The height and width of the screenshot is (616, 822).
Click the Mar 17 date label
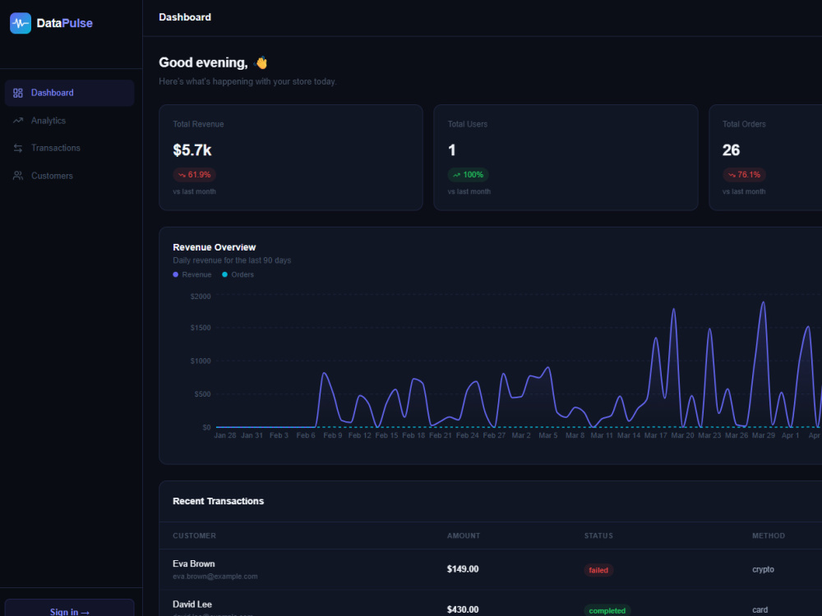pos(655,435)
